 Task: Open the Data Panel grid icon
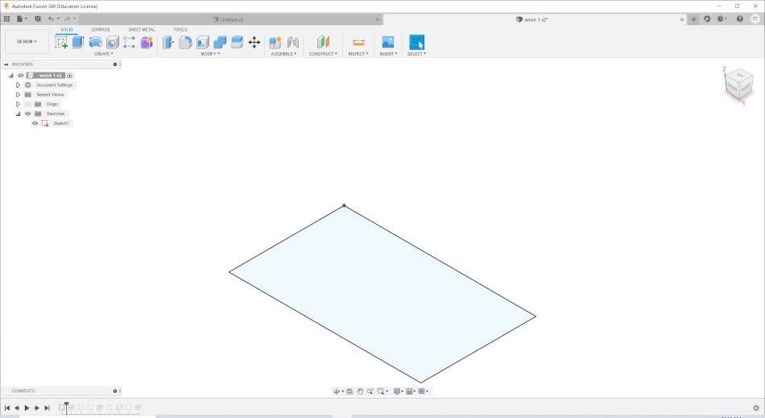[6, 19]
